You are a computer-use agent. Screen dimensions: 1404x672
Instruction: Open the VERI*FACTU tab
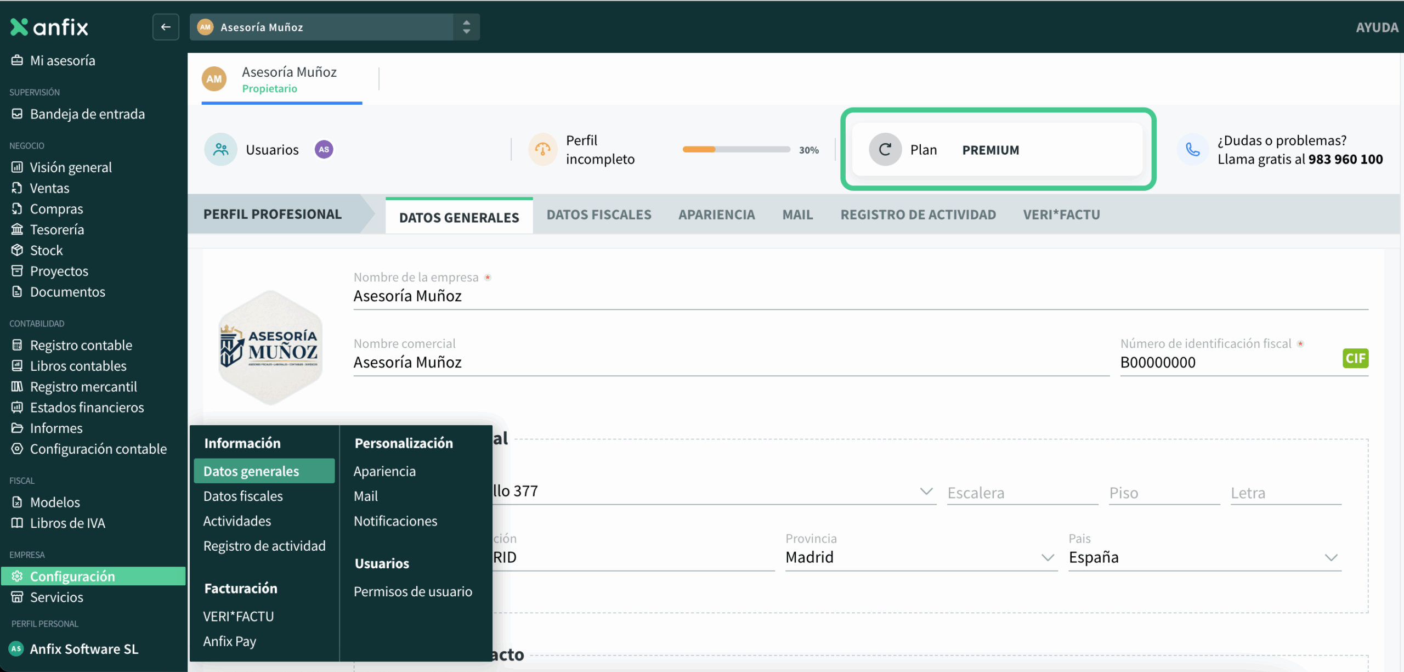point(1061,214)
